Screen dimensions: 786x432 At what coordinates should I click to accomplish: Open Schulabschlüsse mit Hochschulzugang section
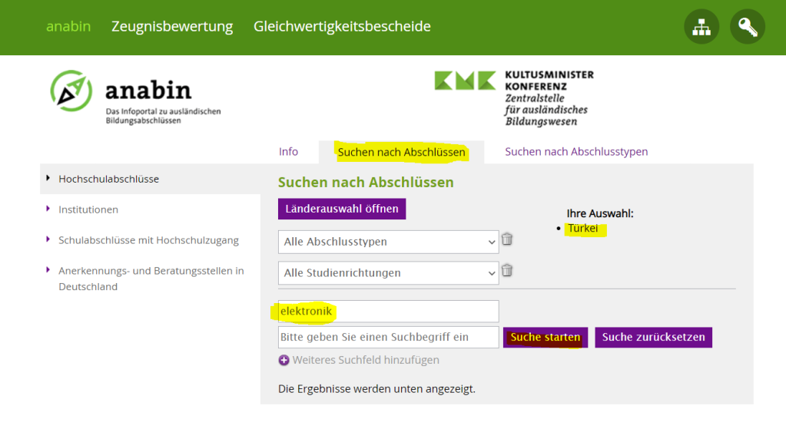pyautogui.click(x=148, y=240)
